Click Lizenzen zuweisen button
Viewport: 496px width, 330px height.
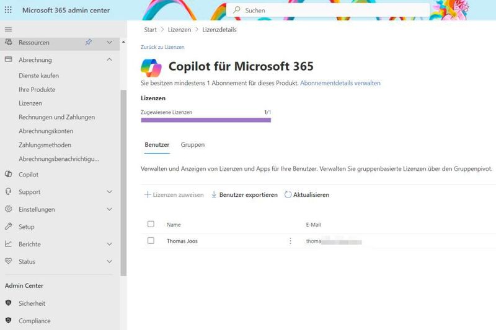174,194
